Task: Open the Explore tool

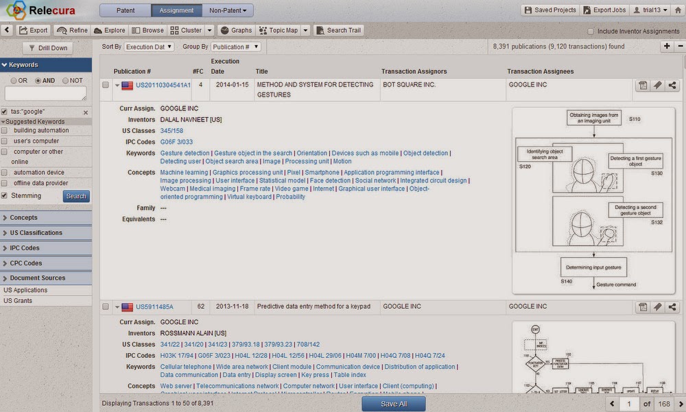Action: click(109, 30)
